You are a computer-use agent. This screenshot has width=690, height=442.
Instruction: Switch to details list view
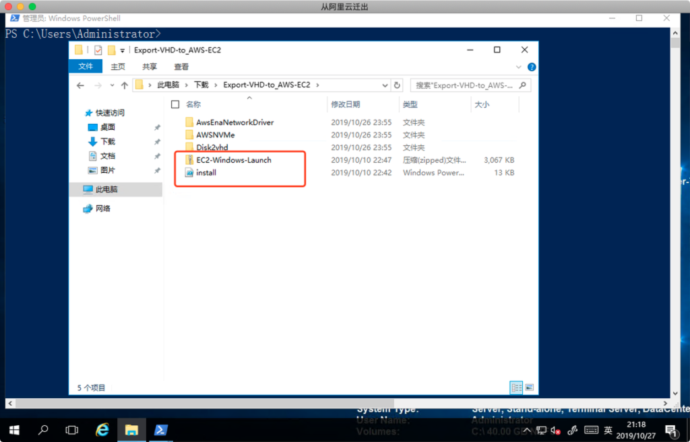[x=516, y=388]
